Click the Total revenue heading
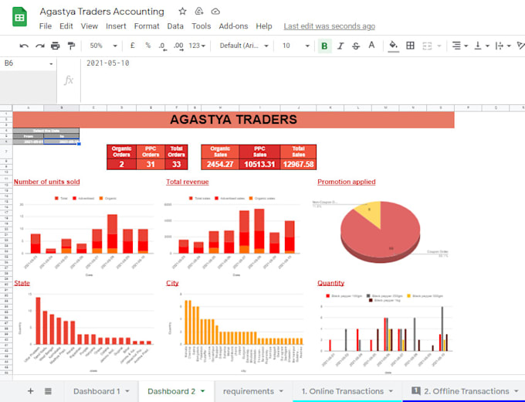This screenshot has height=402, width=525. 187,182
